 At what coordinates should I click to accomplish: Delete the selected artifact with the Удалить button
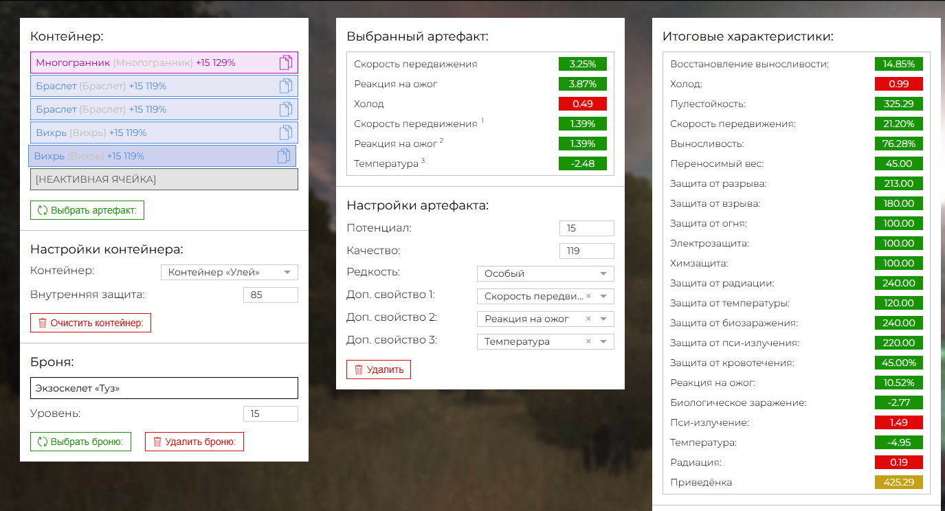pyautogui.click(x=379, y=370)
